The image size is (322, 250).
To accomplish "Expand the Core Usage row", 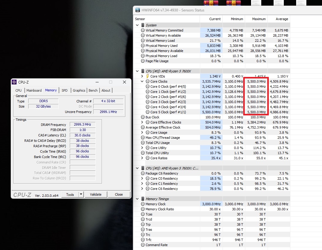I will pos(142,133).
